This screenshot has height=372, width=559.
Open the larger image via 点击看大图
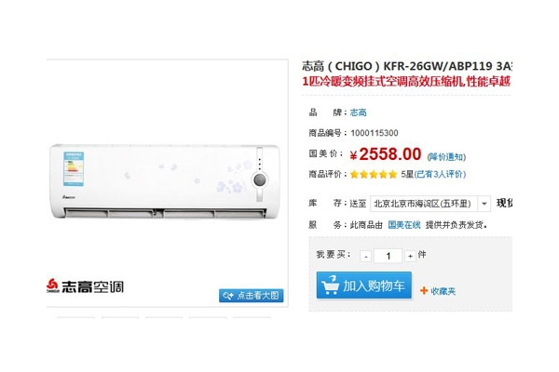[252, 296]
